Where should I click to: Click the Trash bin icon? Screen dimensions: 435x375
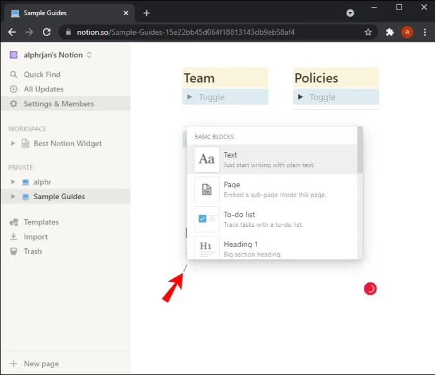click(x=14, y=251)
